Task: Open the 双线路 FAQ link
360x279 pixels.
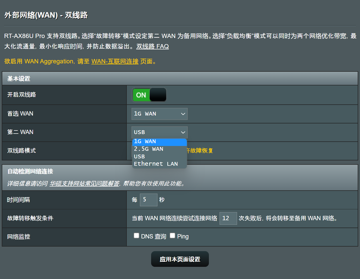Action: (x=152, y=46)
